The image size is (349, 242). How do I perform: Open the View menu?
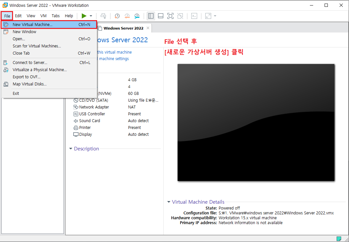click(31, 16)
